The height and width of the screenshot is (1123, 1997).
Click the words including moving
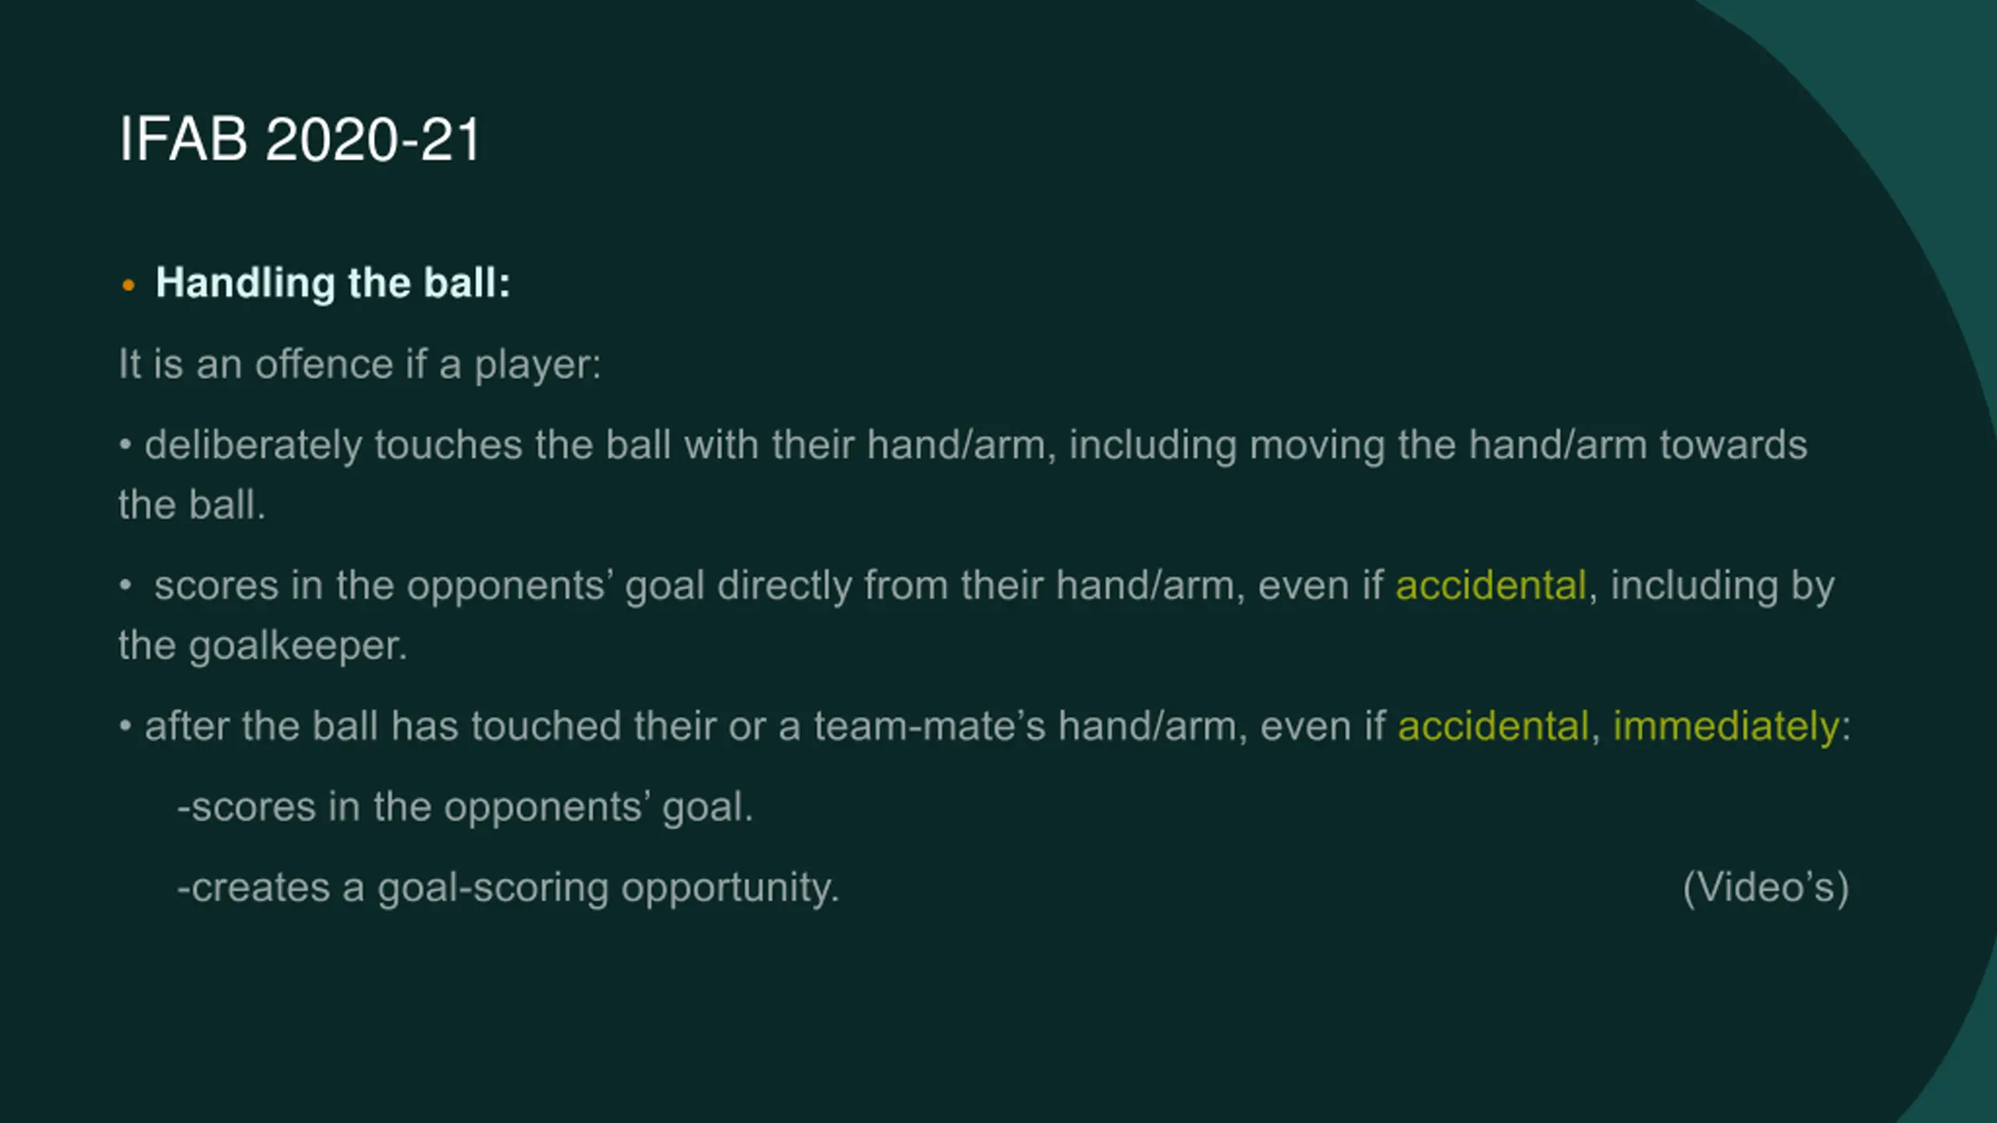tap(1226, 445)
